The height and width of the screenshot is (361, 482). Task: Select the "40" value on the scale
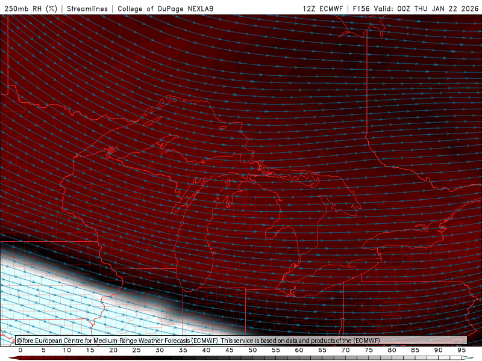[x=206, y=350]
